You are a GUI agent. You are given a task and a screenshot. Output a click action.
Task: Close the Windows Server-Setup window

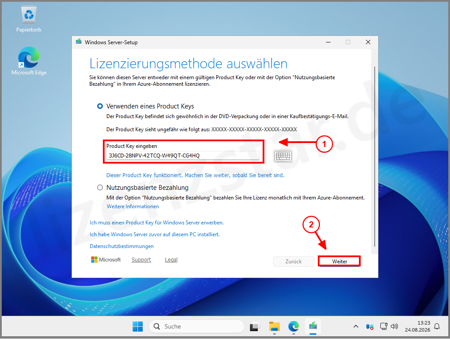click(368, 42)
